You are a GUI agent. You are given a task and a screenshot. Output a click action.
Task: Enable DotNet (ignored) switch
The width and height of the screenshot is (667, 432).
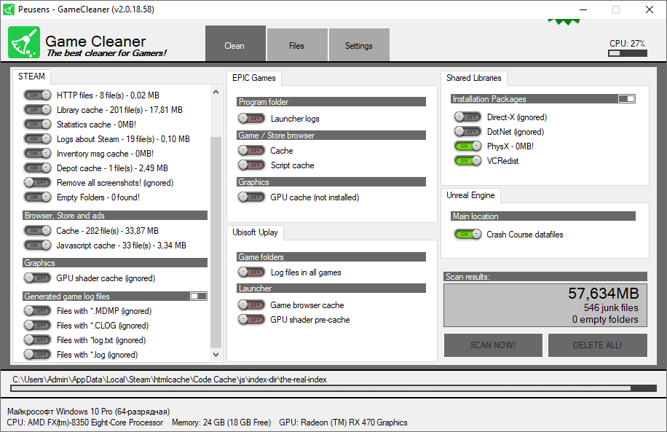pos(467,132)
